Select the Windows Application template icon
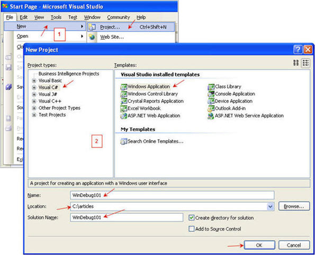 click(x=123, y=87)
